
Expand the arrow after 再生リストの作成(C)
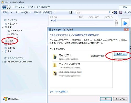coord(55,13)
